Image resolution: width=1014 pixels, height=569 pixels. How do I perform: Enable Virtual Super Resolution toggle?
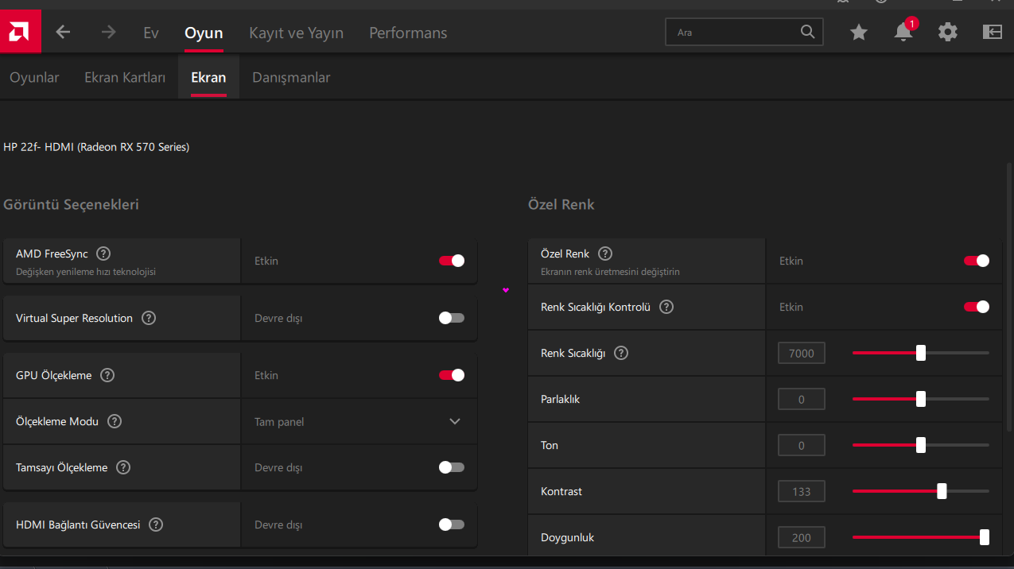point(452,318)
